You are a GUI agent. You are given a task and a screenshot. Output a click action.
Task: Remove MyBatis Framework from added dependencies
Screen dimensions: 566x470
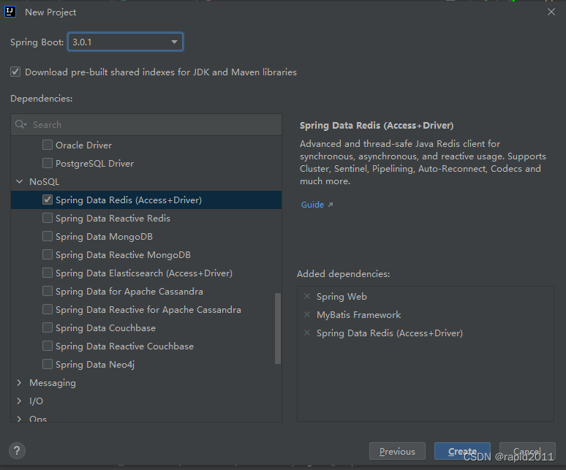click(307, 314)
